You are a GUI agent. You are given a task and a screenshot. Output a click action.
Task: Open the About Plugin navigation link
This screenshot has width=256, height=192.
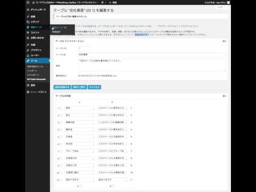[189, 26]
